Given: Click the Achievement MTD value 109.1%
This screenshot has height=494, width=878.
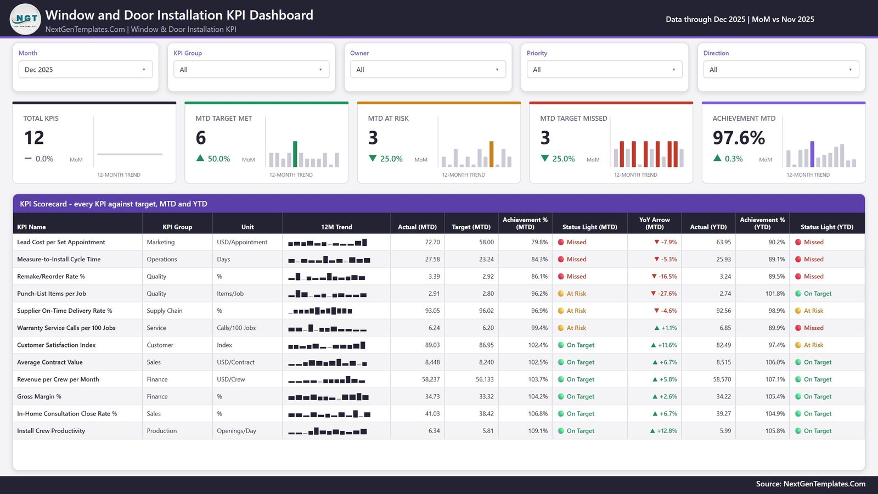Looking at the screenshot, I should pyautogui.click(x=538, y=431).
